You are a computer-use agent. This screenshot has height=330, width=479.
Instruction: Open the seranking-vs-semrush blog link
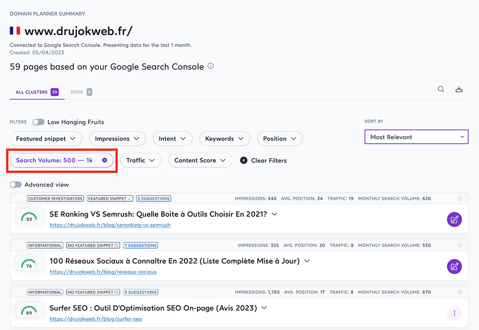(110, 225)
